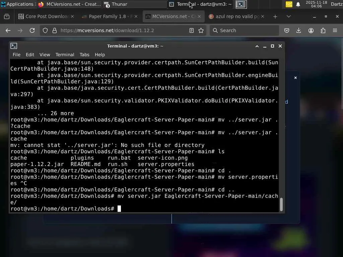Expand the list all tabs chevron

click(288, 16)
